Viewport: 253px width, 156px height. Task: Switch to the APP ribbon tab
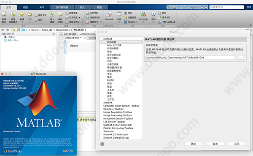tap(42, 8)
